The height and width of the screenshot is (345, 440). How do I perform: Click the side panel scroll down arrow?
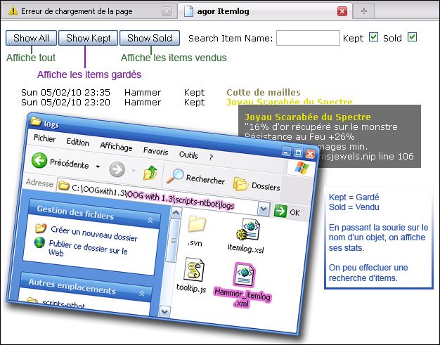(x=164, y=311)
